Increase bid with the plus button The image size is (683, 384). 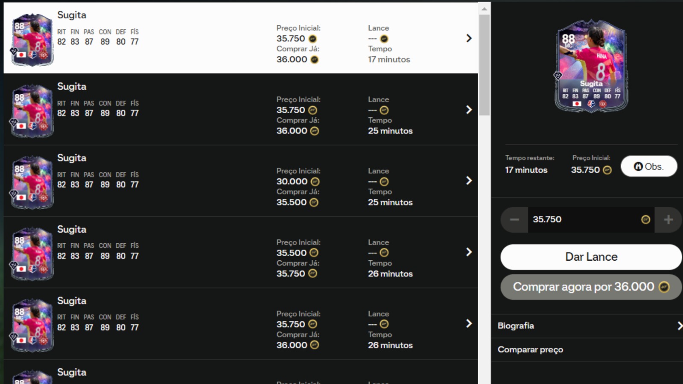[x=668, y=220]
